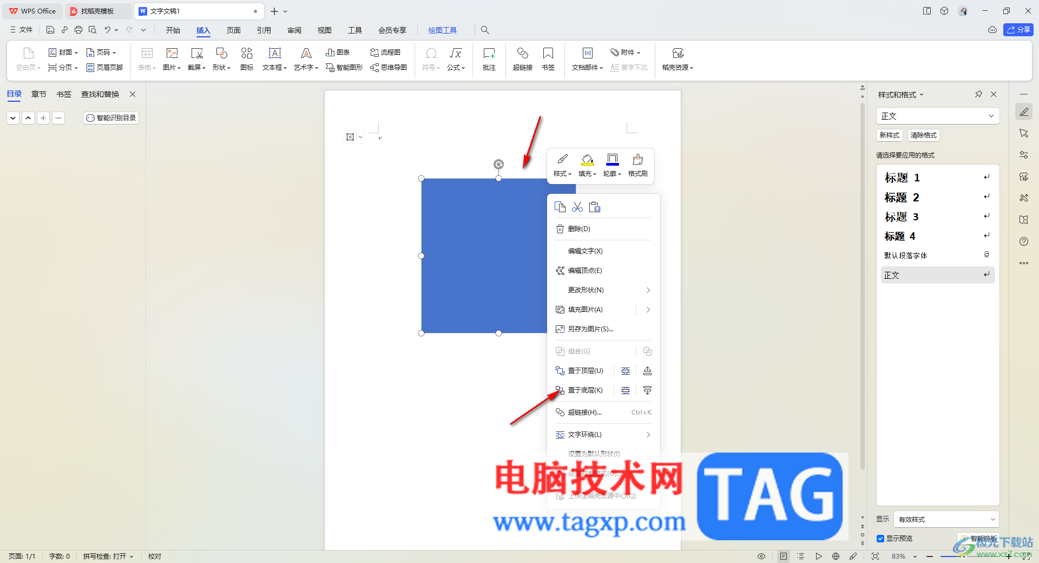Click the pencil edit icon in right sidebar
1039x563 pixels.
click(1024, 112)
